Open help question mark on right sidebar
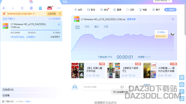 [x=182, y=92]
